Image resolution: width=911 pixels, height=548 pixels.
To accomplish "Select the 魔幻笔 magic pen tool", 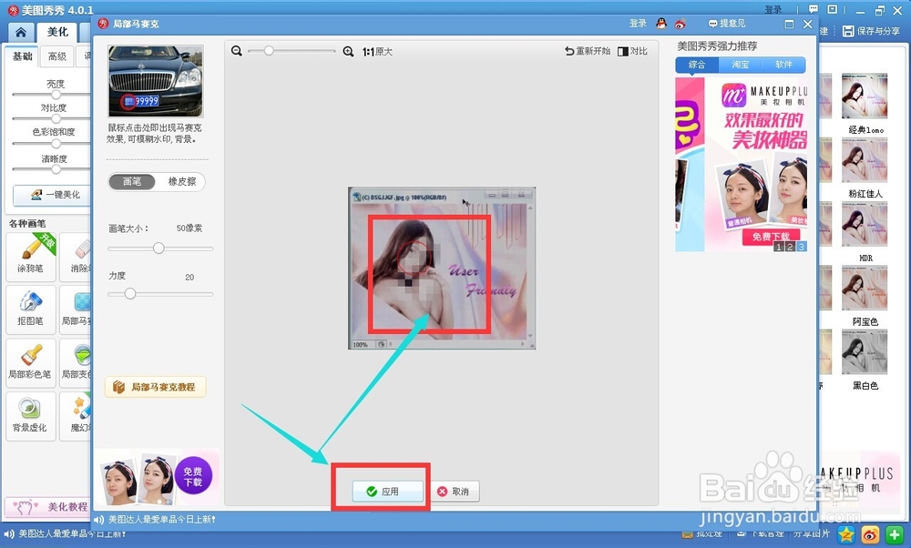I will coord(77,416).
